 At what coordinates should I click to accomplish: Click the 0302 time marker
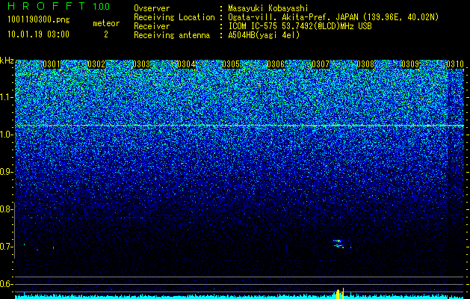pyautogui.click(x=96, y=64)
